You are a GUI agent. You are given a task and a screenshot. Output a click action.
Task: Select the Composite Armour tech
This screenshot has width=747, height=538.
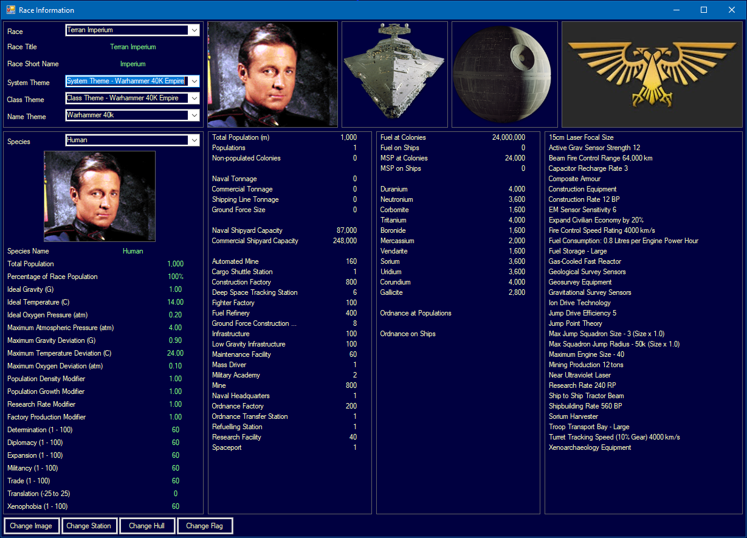pos(574,179)
